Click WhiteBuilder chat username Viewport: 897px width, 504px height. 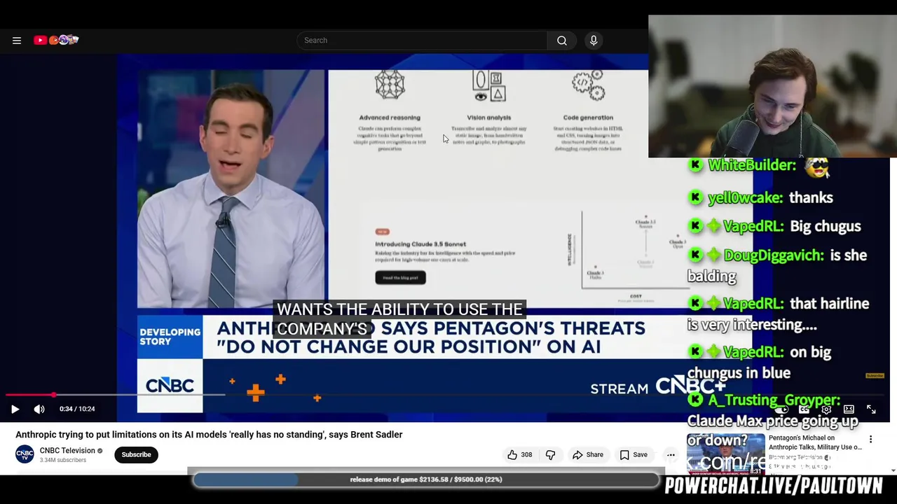click(x=751, y=166)
